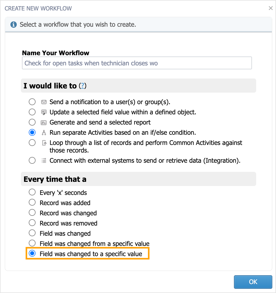Click the integration list icon
This screenshot has width=276, height=293.
pyautogui.click(x=44, y=161)
